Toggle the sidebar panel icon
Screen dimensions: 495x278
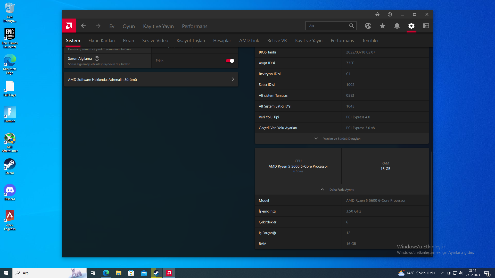(x=426, y=26)
